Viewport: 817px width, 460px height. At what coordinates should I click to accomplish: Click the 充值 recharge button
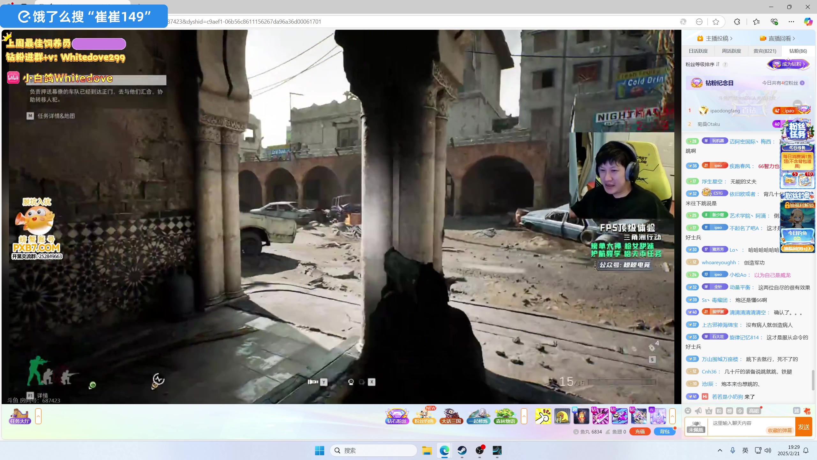pyautogui.click(x=640, y=432)
